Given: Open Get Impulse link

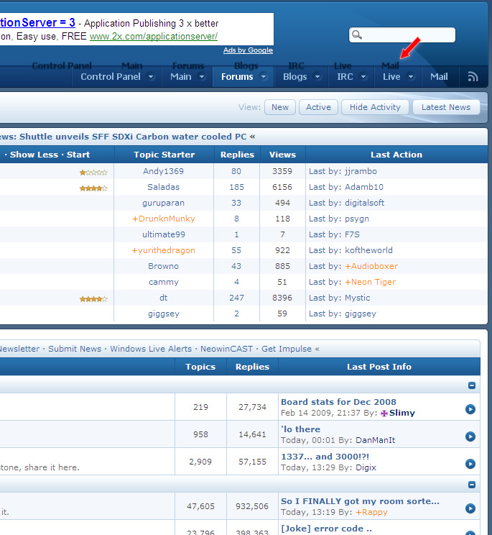Looking at the screenshot, I should click(287, 349).
